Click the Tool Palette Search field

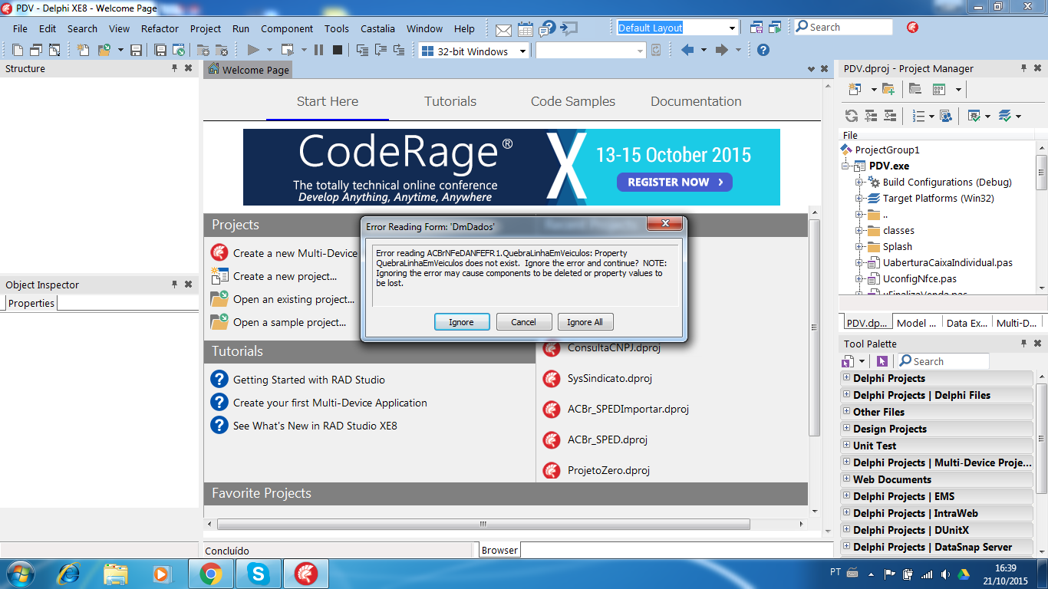(943, 361)
